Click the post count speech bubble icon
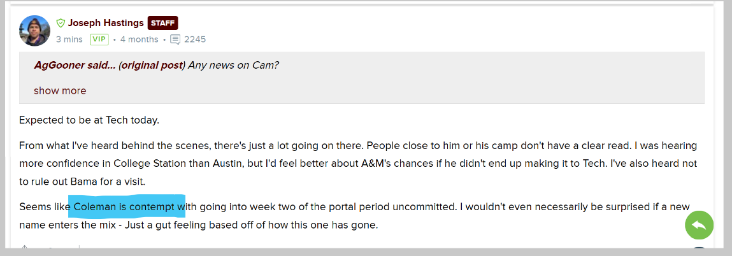The image size is (732, 256). coord(176,39)
